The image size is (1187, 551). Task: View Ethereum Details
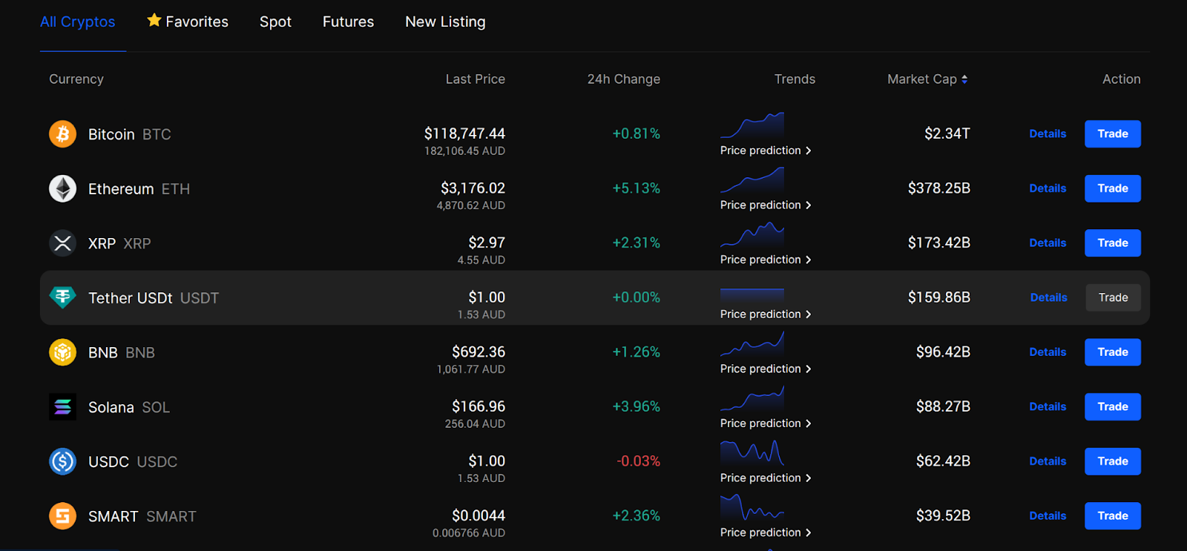coord(1048,188)
